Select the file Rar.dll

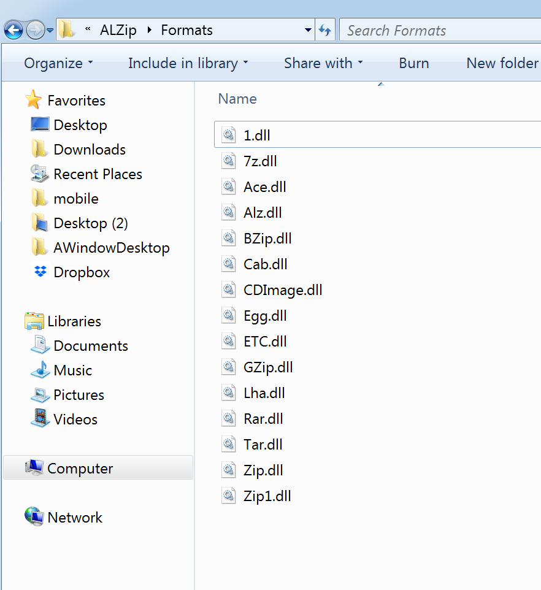point(263,419)
